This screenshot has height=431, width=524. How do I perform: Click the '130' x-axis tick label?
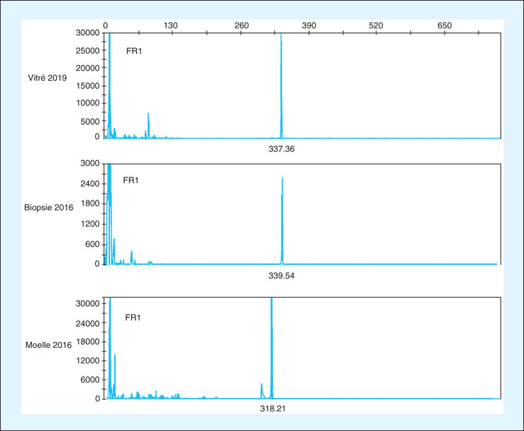coord(171,25)
